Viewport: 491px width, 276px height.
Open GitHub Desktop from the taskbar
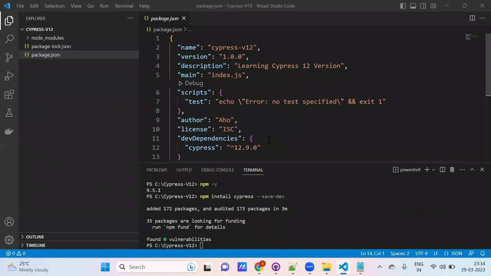coord(276,267)
